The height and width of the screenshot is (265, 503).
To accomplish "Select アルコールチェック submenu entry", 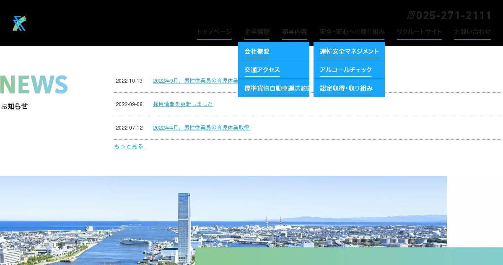I will (349, 70).
